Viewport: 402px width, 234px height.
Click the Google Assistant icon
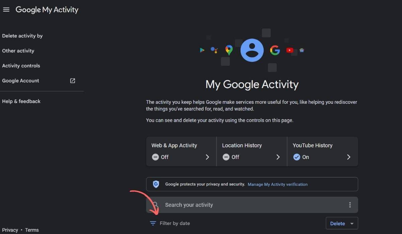pos(214,50)
